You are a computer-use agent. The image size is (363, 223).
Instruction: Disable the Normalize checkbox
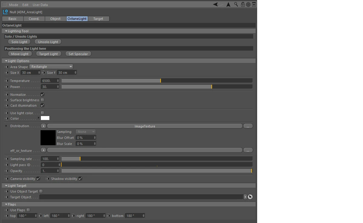click(42, 95)
